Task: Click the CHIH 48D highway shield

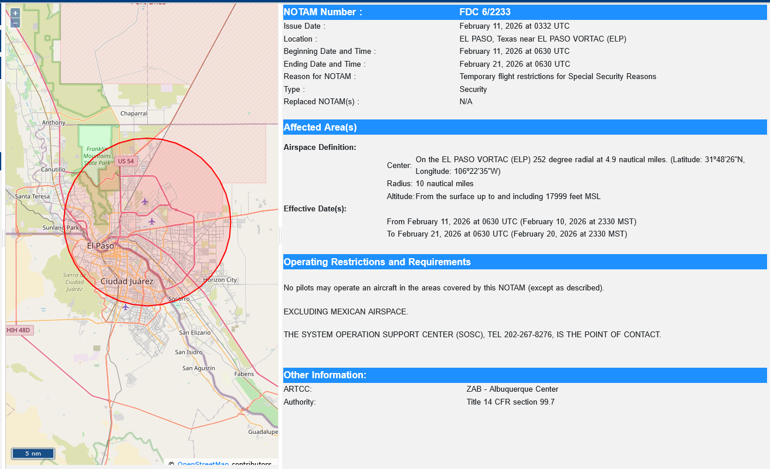Action: pyautogui.click(x=18, y=330)
